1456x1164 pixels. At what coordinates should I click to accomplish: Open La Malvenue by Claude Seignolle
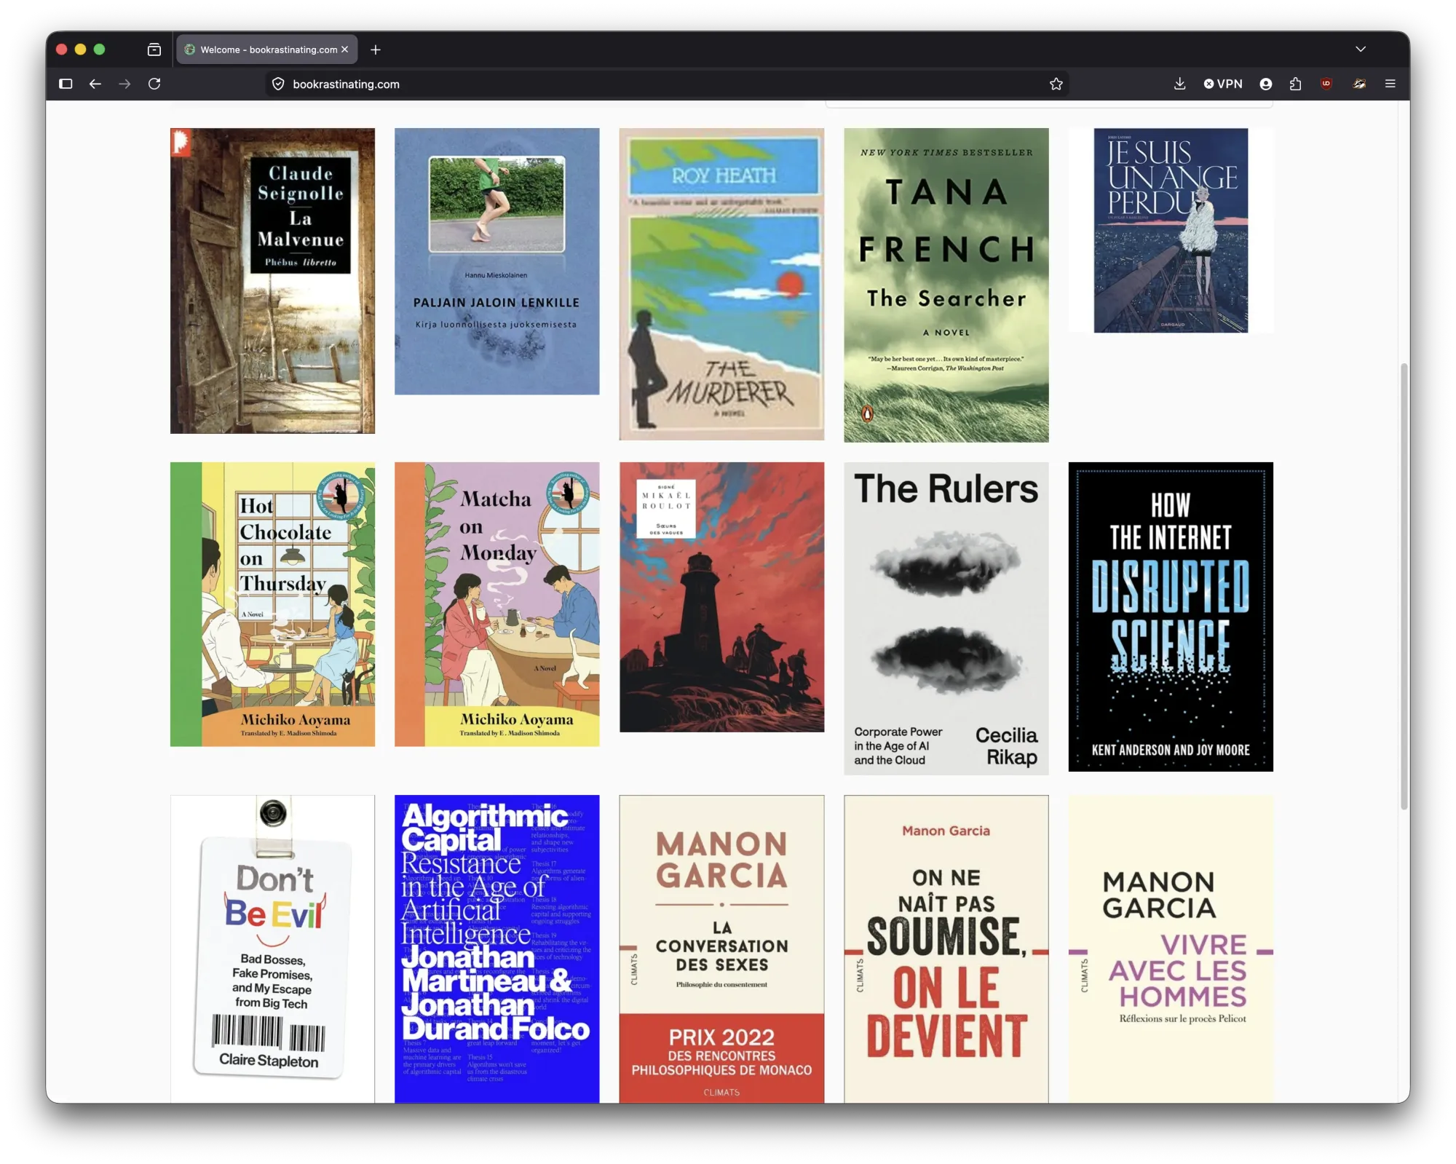click(x=272, y=281)
